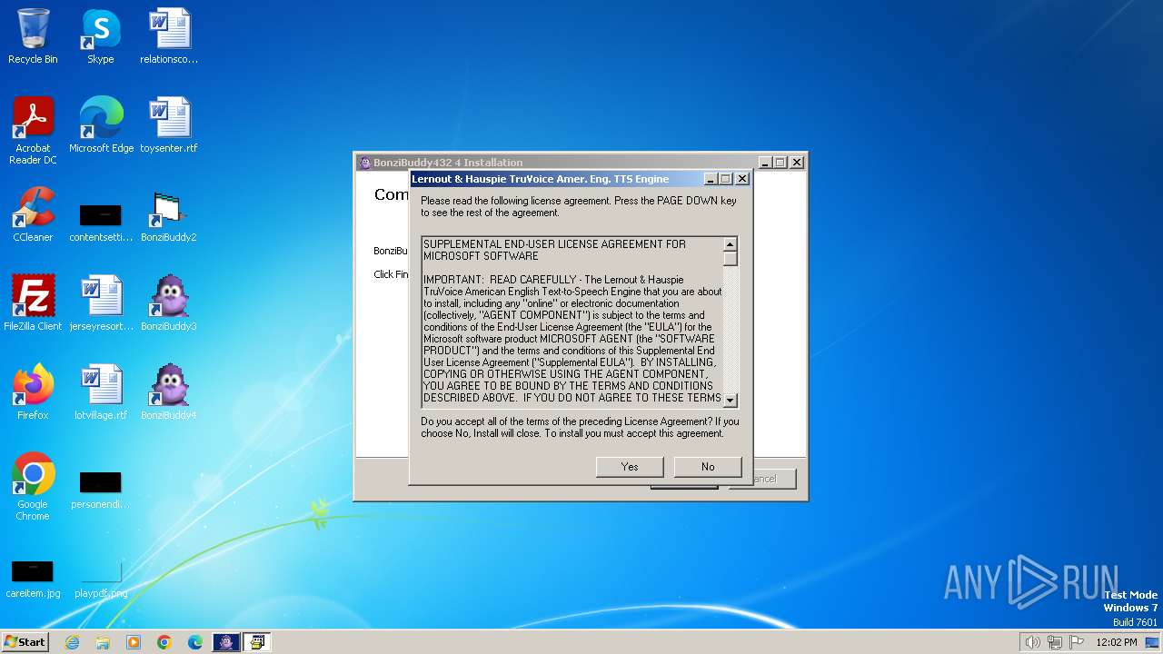Select the Acrobat Reader DC shortcut
The width and height of the screenshot is (1163, 654).
tap(33, 132)
